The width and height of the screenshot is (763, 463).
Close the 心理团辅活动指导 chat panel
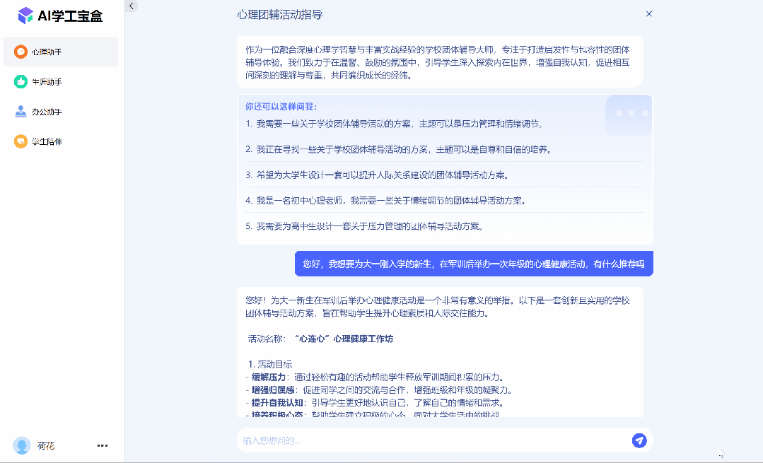(x=648, y=14)
